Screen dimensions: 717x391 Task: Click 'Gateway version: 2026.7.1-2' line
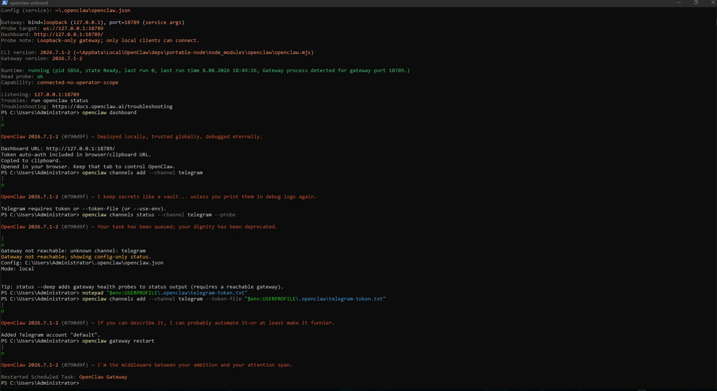click(x=42, y=59)
